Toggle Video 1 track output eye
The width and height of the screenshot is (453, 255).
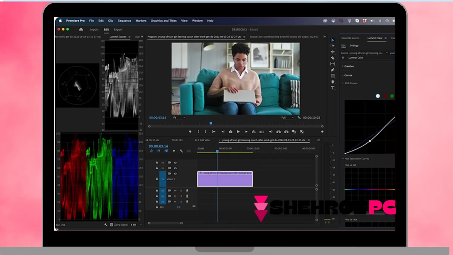[x=175, y=174]
